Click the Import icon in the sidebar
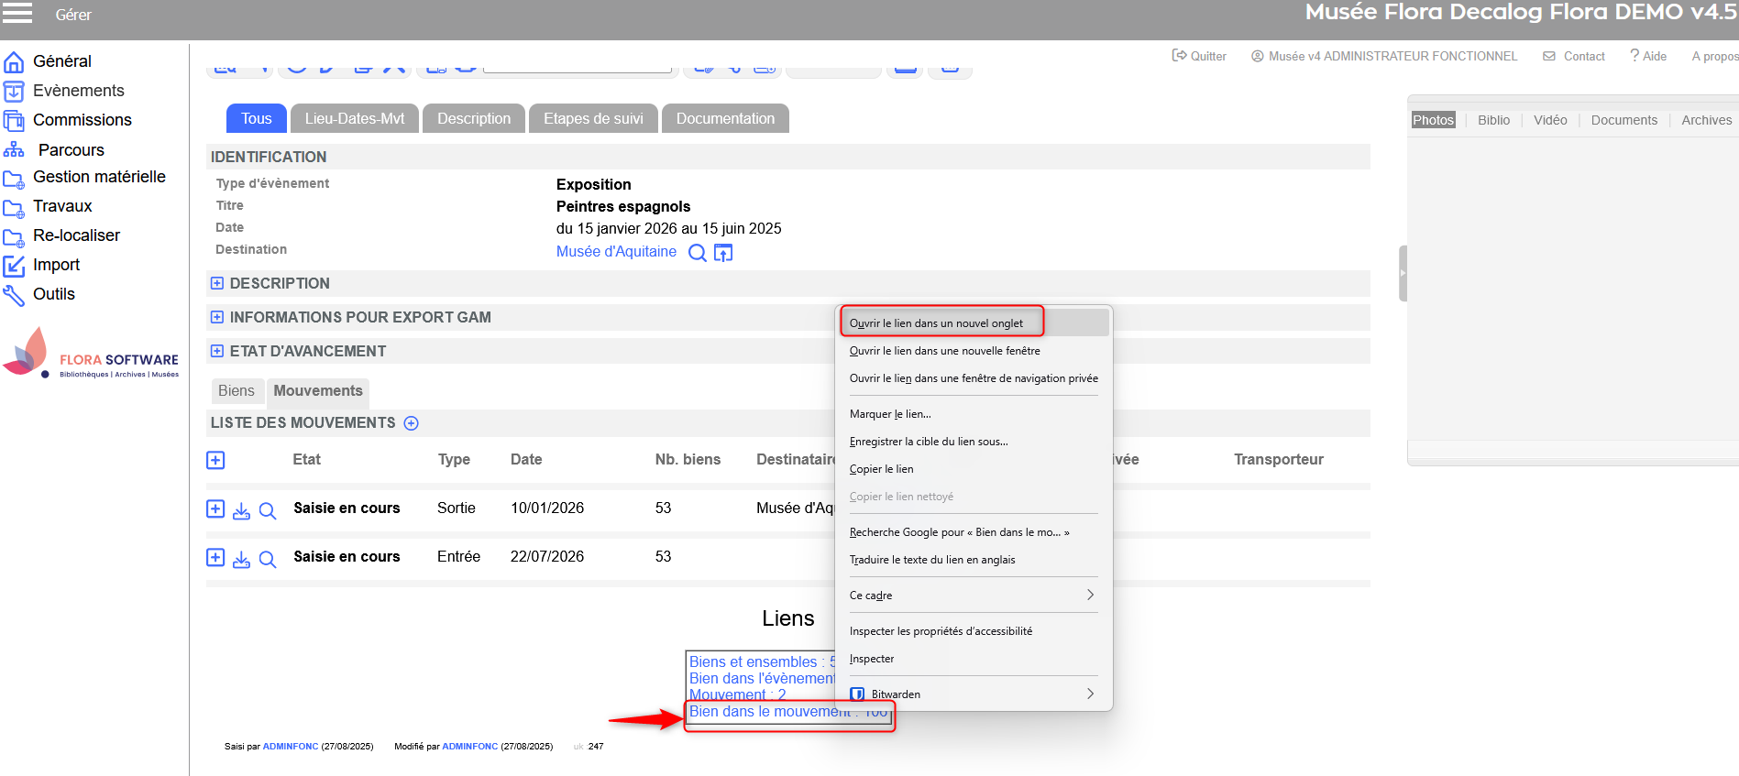Image resolution: width=1739 pixels, height=776 pixels. click(14, 266)
